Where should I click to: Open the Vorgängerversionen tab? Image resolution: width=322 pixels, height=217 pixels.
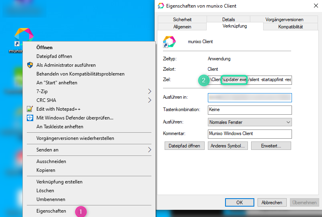pyautogui.click(x=284, y=20)
